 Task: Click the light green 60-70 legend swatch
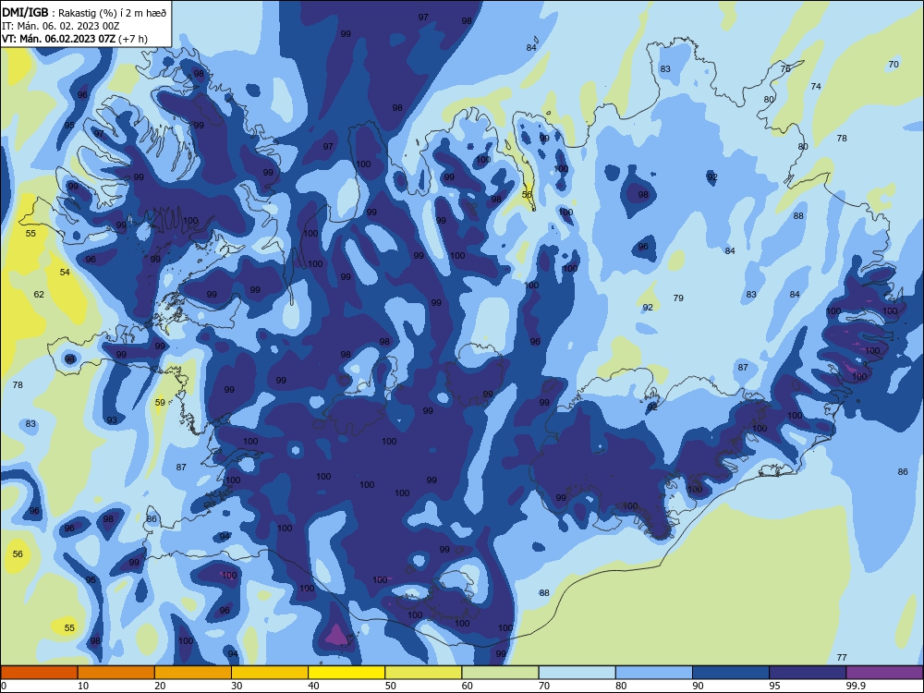[x=500, y=673]
